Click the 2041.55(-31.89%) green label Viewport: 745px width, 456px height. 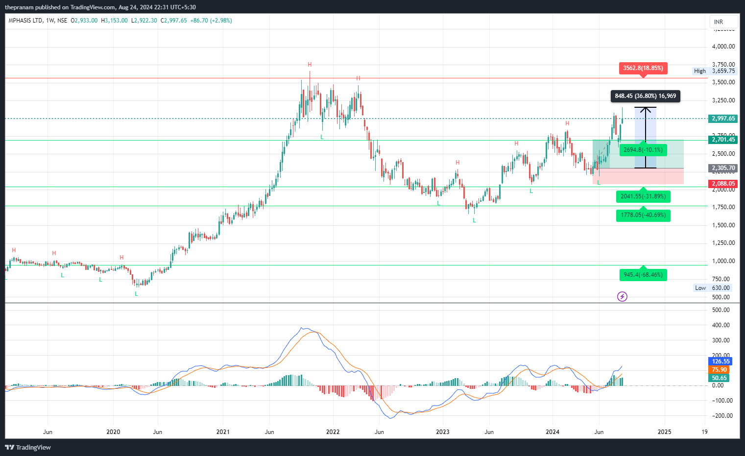643,196
